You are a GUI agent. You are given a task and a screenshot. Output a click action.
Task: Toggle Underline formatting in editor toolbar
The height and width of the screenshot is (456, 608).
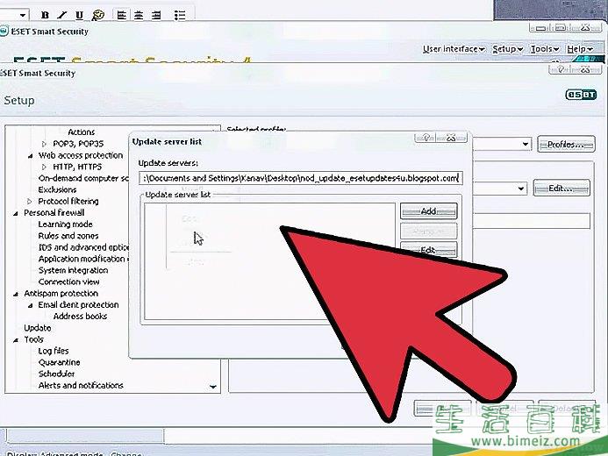80,15
